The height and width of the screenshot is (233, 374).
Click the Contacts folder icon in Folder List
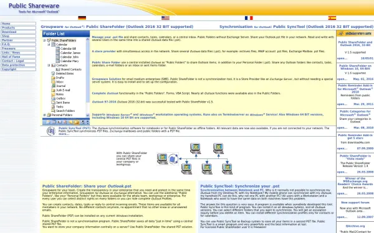(53, 65)
